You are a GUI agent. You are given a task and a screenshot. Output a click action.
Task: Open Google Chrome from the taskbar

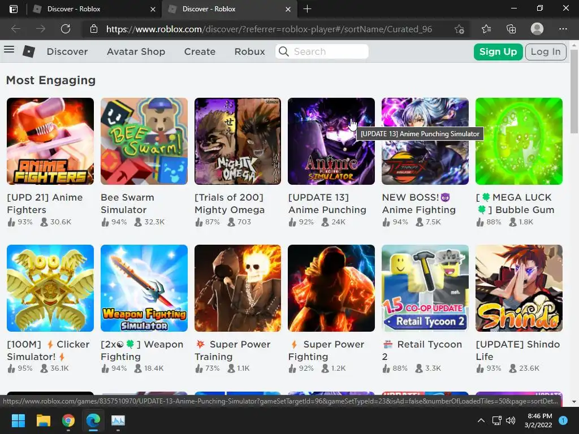pos(68,420)
